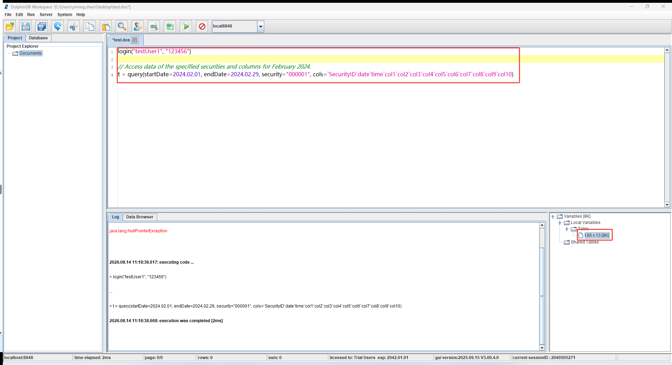Select the 't 85 x 13 [8K]' table variable
Screen dimensions: 672x365
click(597, 235)
